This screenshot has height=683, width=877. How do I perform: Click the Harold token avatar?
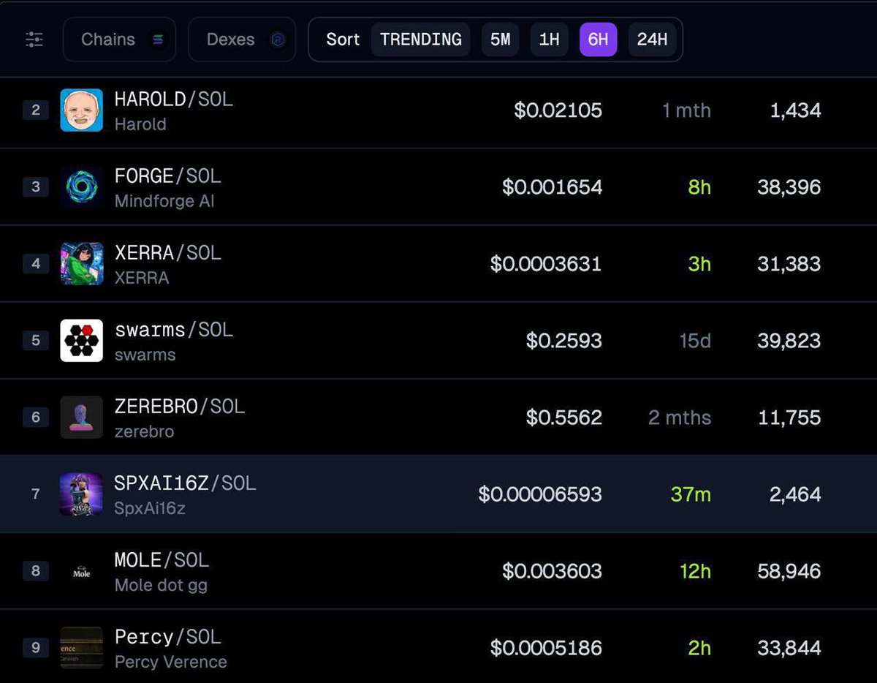click(81, 110)
